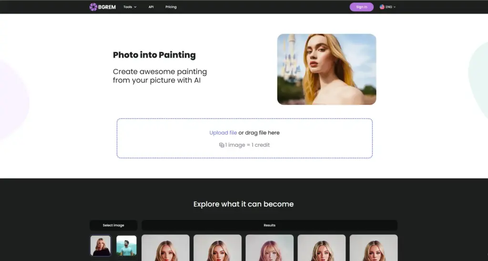
Task: Select the blonde woman sample image
Action: [101, 245]
